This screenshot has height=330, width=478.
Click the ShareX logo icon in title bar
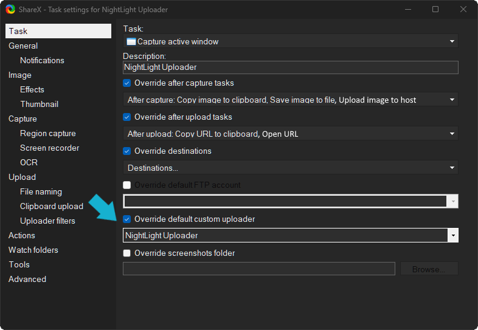tap(10, 9)
